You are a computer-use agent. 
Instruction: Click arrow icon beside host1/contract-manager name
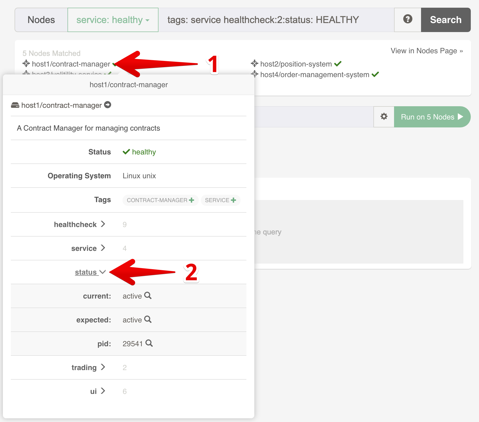[x=107, y=105]
